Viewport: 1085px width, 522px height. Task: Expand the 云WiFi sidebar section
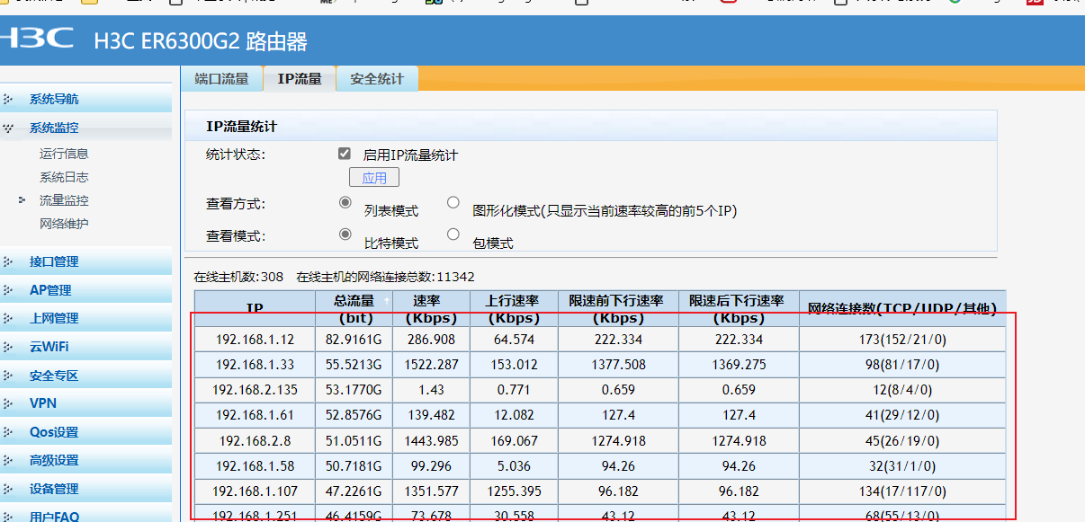pos(49,347)
